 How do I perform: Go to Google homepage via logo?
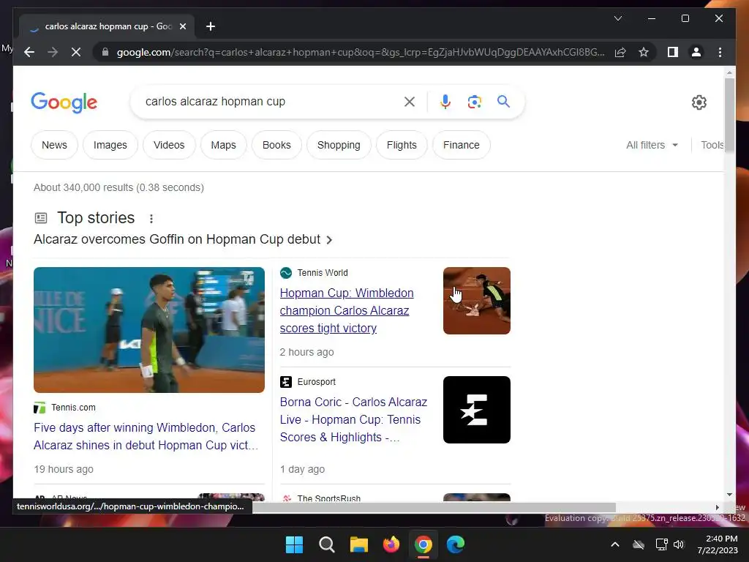(64, 102)
